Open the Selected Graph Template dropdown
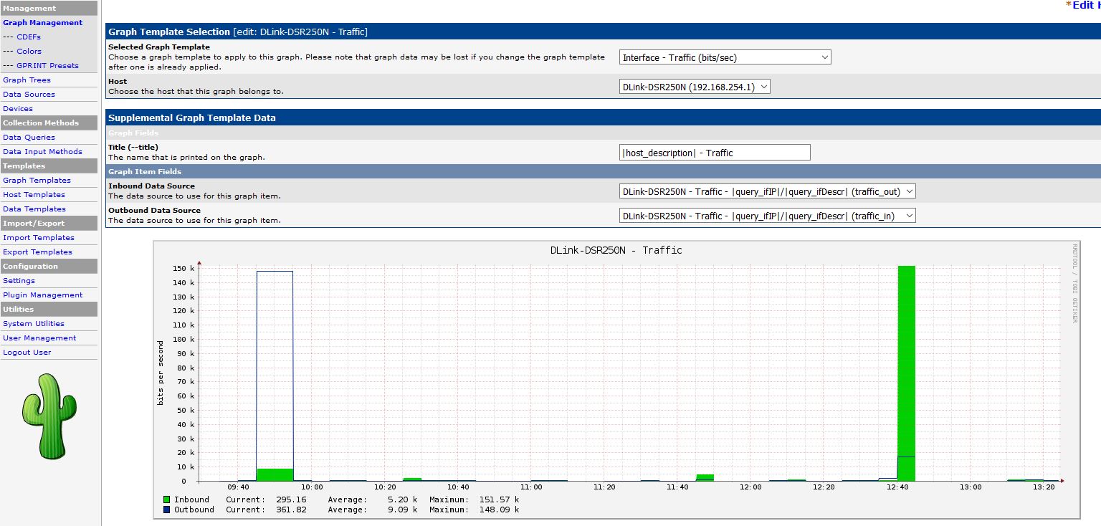 click(725, 57)
